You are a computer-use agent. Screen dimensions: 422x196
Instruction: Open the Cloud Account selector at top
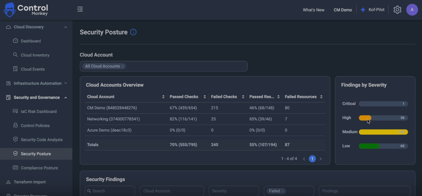coord(164,66)
